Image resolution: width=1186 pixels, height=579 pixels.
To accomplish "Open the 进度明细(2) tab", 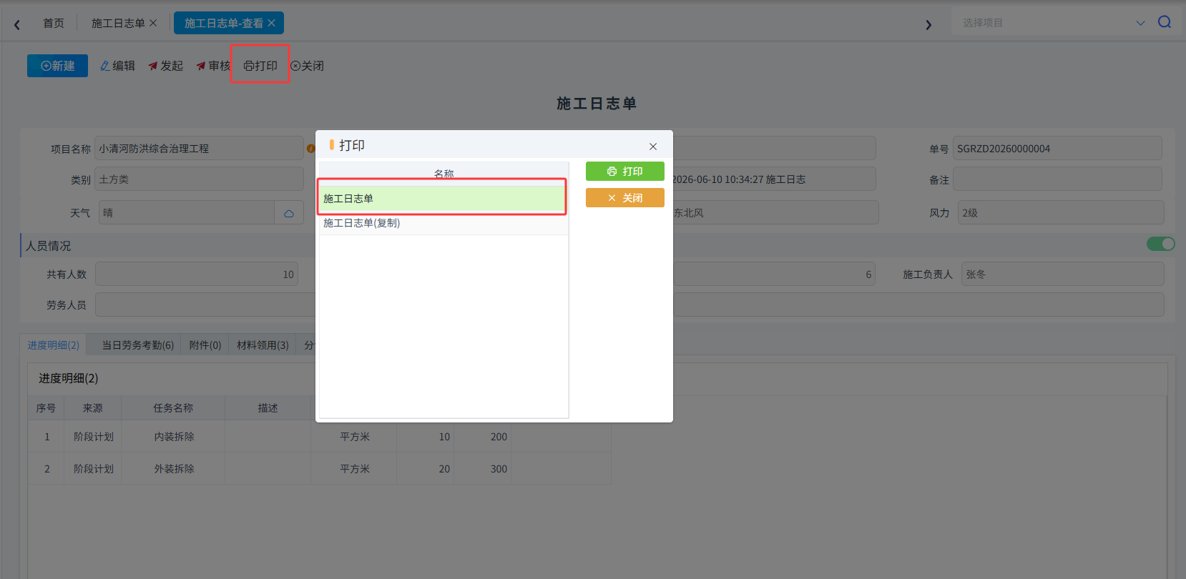I will (54, 345).
